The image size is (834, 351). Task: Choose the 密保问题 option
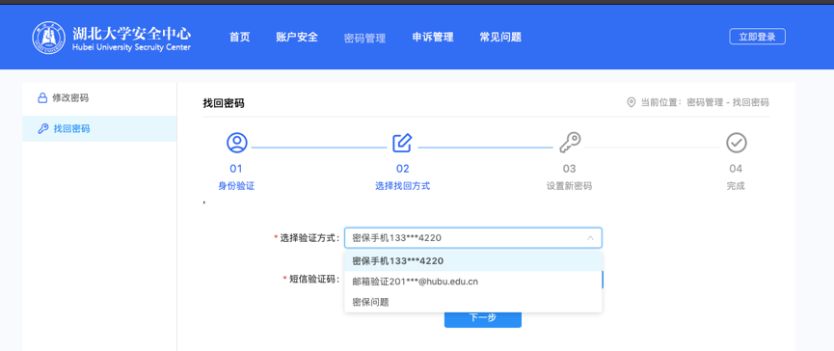pos(472,302)
